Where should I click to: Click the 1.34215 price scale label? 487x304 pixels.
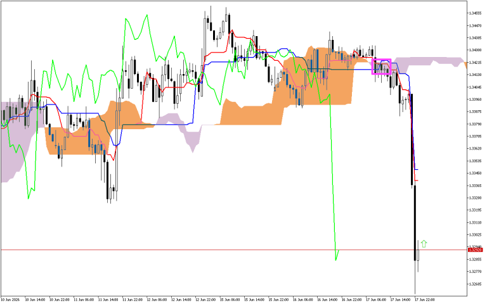pos(476,62)
